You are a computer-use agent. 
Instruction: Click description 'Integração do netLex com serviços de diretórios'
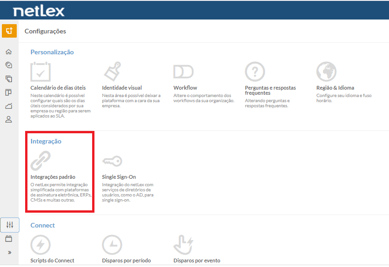pyautogui.click(x=127, y=192)
